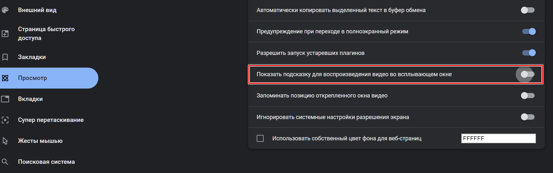Viewport: 553px width, 173px height.
Task: Turn off outdated plugins launch toggle
Action: pyautogui.click(x=529, y=53)
